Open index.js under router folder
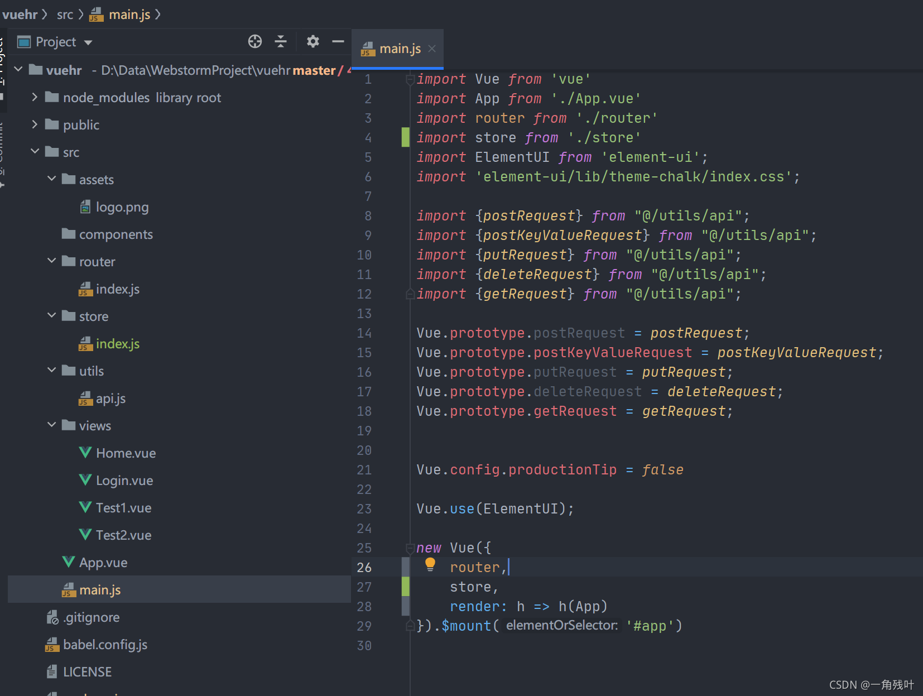This screenshot has height=696, width=923. [x=118, y=289]
